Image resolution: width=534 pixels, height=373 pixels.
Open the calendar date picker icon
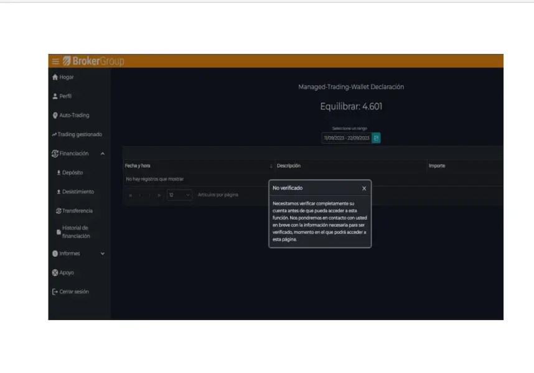point(376,138)
